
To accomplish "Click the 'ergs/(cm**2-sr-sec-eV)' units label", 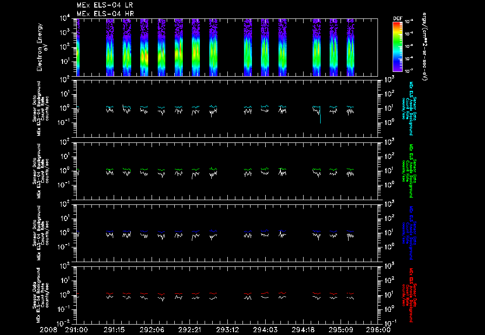I will tap(424, 47).
